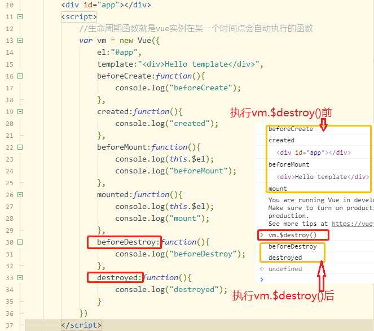
Task: Collapse the beforeMount function on line 22
Action: [20, 147]
